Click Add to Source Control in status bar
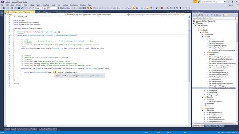This screenshot has width=239, height=134. (228, 133)
